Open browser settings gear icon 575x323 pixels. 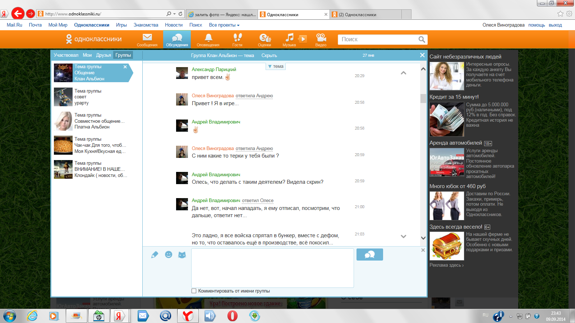pyautogui.click(x=569, y=14)
